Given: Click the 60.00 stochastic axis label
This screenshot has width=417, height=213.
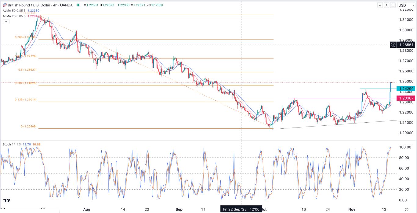Looking at the screenshot, I should 404,168.
